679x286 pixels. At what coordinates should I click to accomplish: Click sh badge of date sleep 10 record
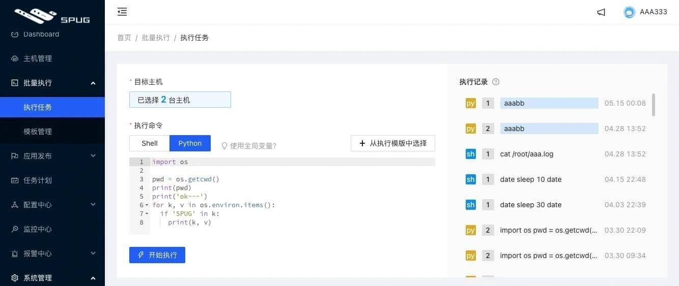point(470,179)
